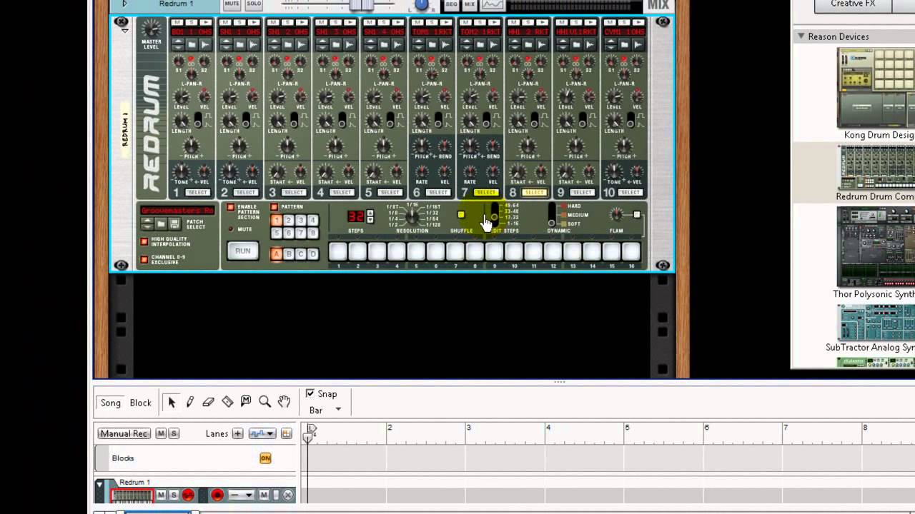The width and height of the screenshot is (915, 514).
Task: Enable record on Redrum 1 track
Action: click(x=188, y=495)
